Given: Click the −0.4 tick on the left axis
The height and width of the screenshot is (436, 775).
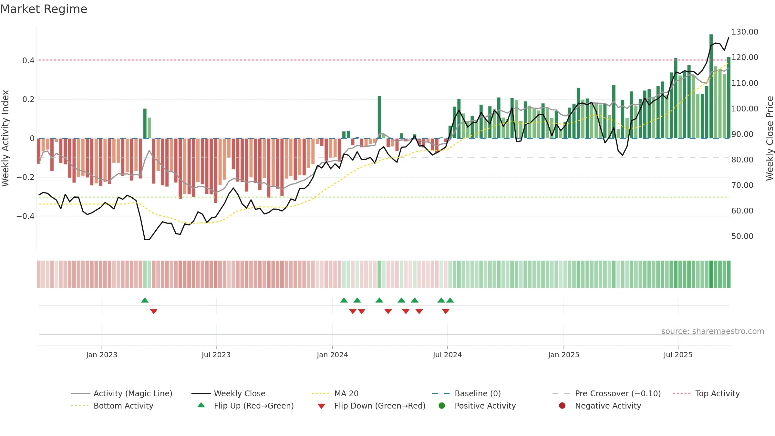Looking at the screenshot, I should pyautogui.click(x=26, y=216).
